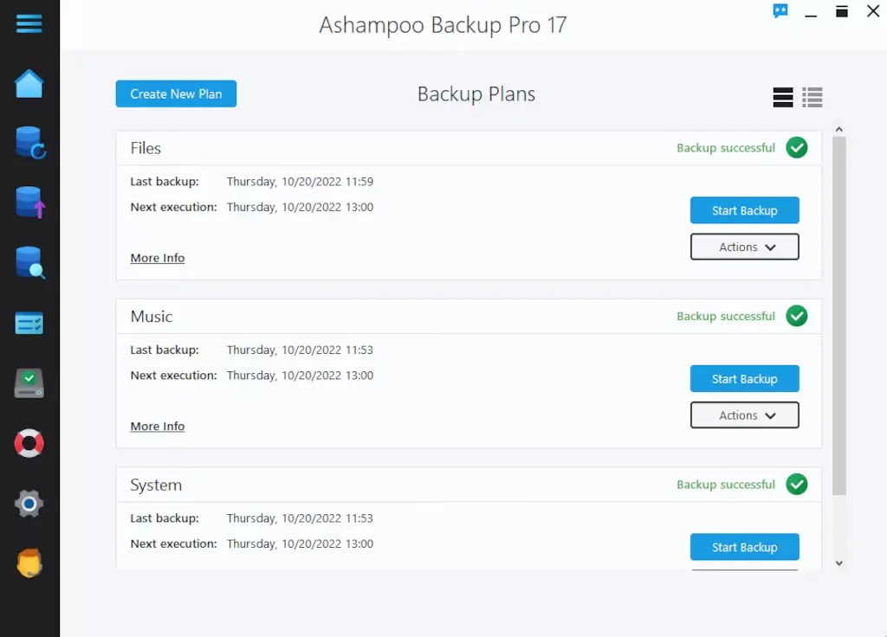Open the lifebuoy rescue icon
This screenshot has height=637, width=887.
click(29, 443)
